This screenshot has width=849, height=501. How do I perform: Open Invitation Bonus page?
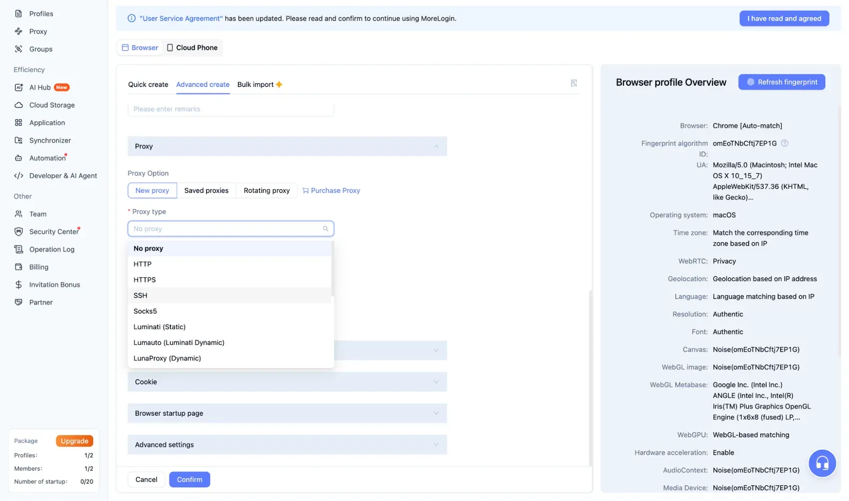point(54,285)
